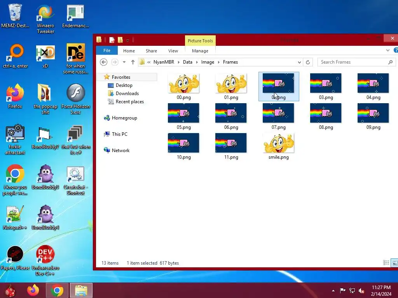Open Explorer Help question mark

pyautogui.click(x=396, y=50)
